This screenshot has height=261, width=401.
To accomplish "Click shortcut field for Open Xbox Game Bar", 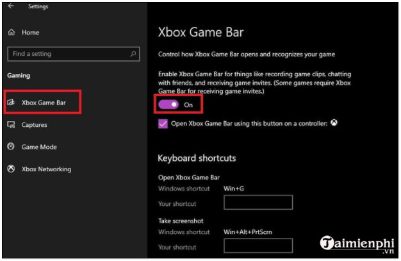I will point(258,203).
